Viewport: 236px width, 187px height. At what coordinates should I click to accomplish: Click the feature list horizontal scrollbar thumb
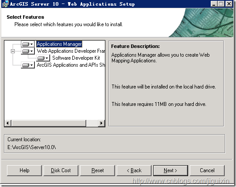tap(49, 123)
